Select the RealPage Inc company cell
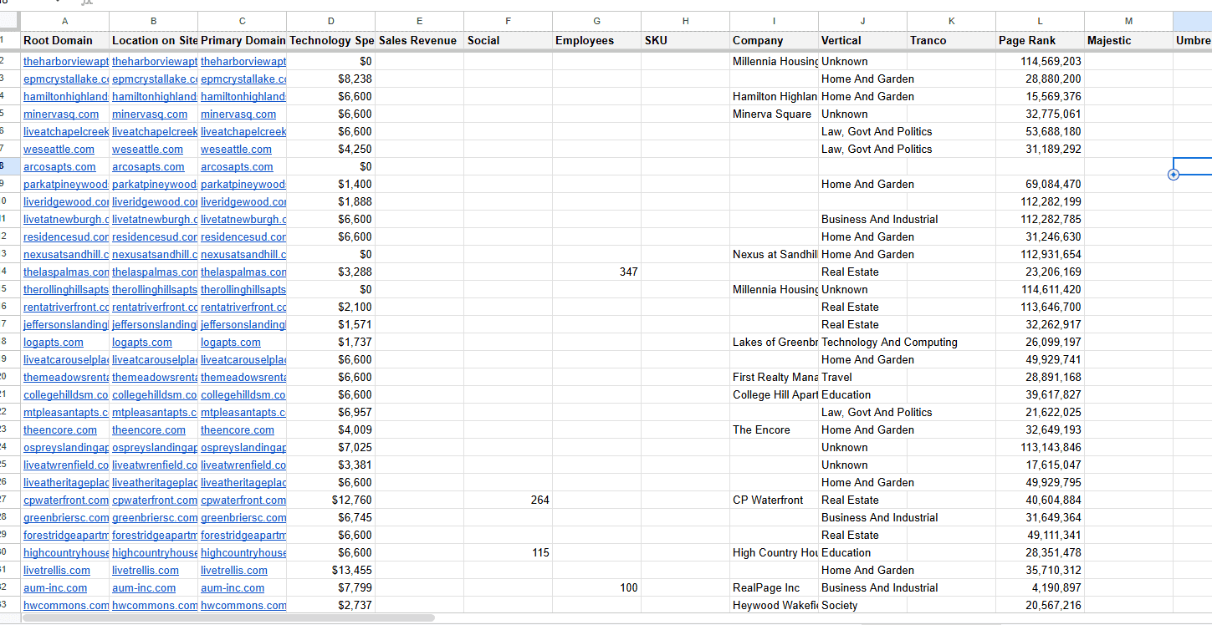Image resolution: width=1212 pixels, height=625 pixels. coord(775,587)
